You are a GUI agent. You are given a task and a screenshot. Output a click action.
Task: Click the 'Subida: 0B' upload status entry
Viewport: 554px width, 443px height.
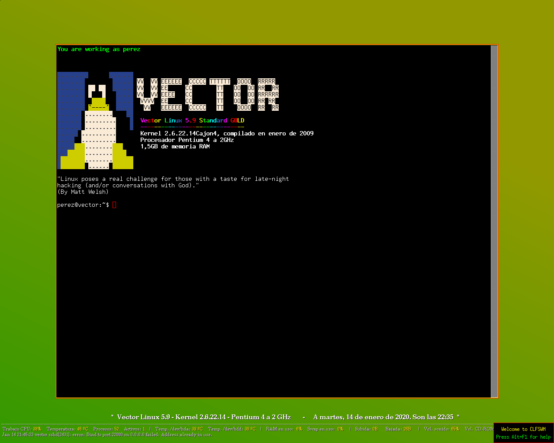(367, 429)
